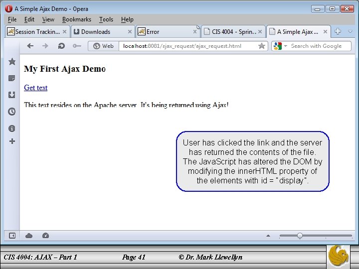
Task: Click the address bar URL field
Action: 188,46
